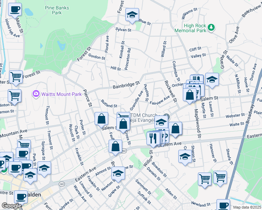Select the coffee marker beside the Malden label
Screen dimensions: 262x210
point(21,196)
